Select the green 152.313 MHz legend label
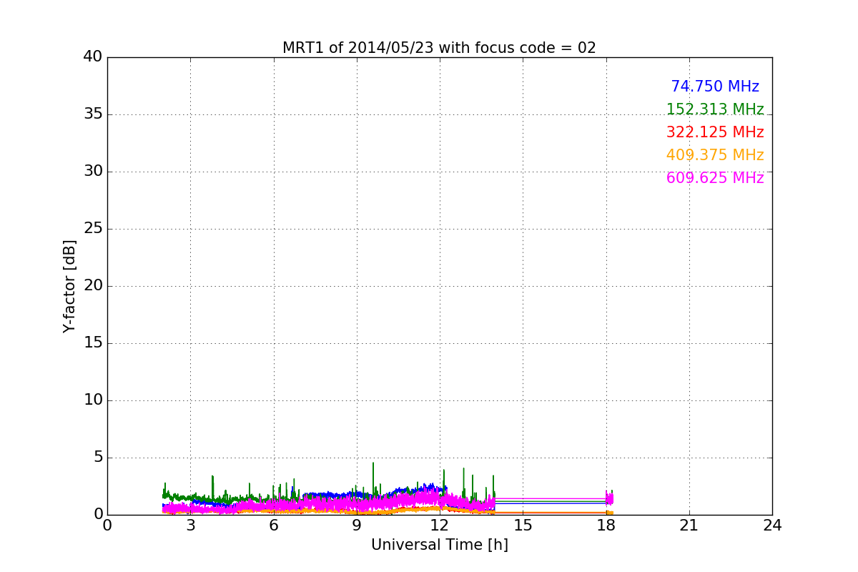 pyautogui.click(x=715, y=109)
